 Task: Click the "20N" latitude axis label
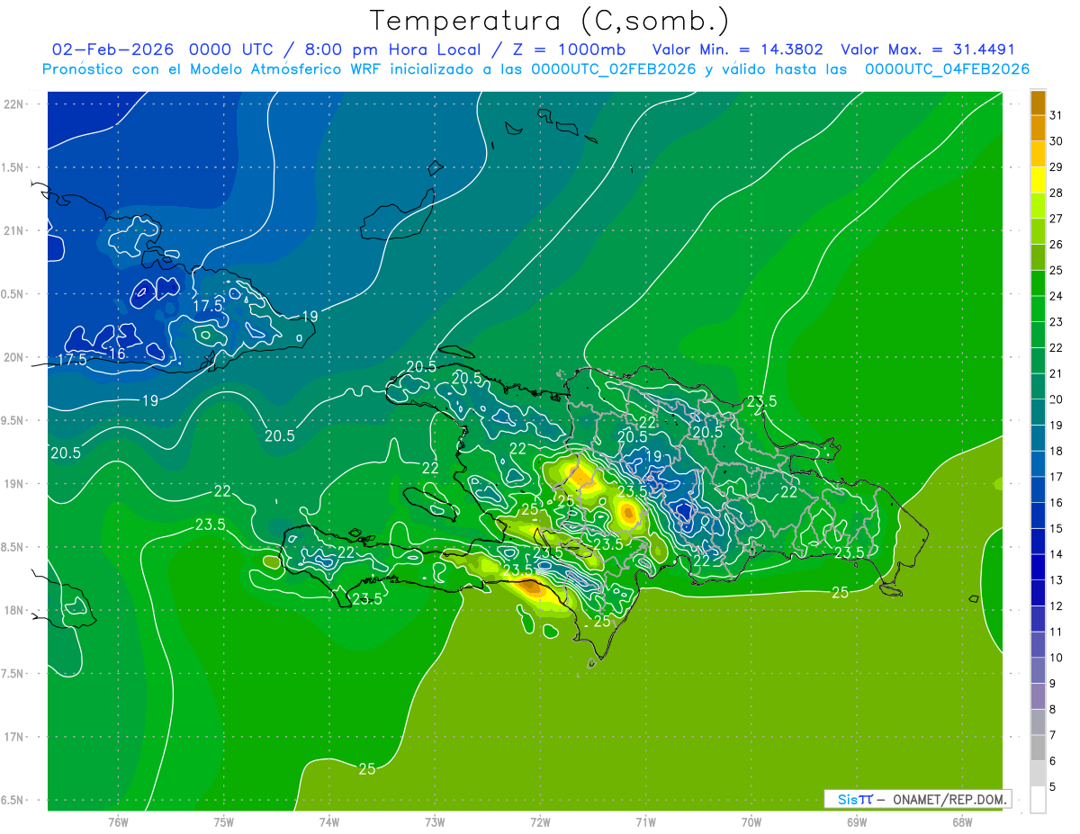click(13, 357)
